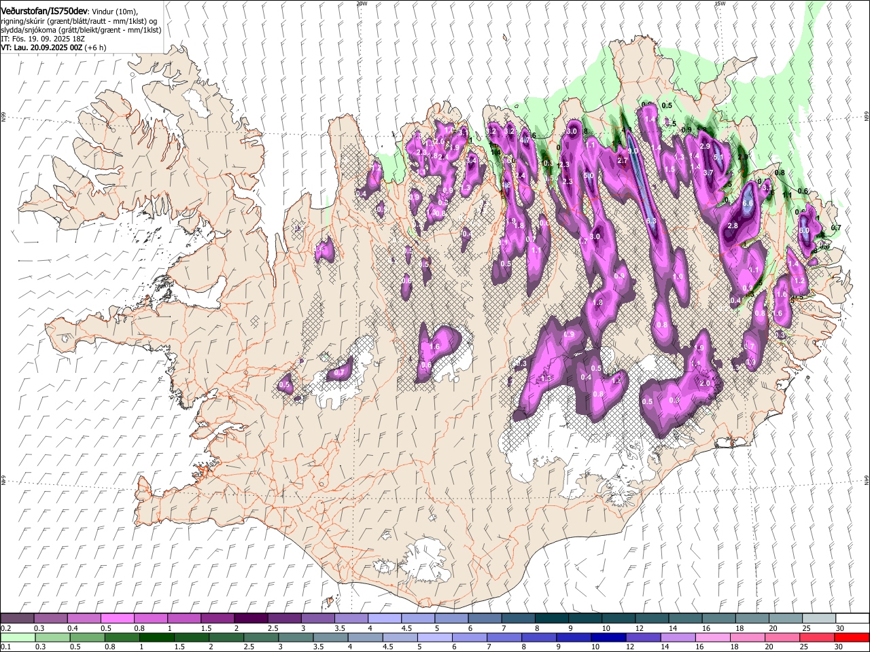Pick the dark purple 2 swatch in the snow legend
The image size is (870, 652).
250,619
